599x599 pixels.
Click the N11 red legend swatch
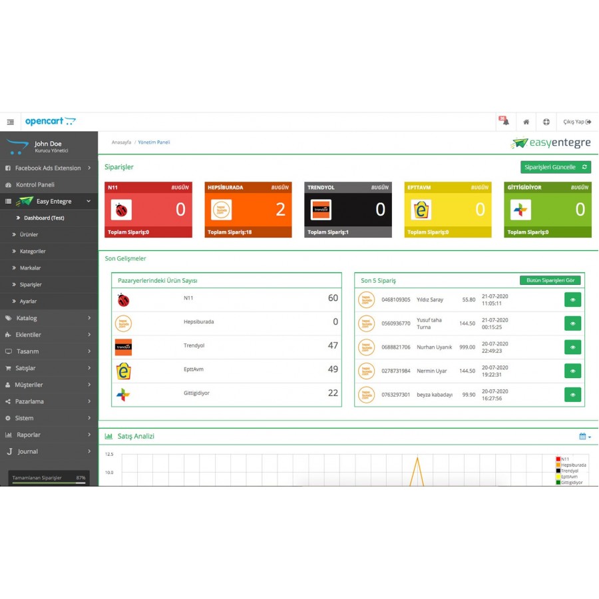[x=558, y=459]
